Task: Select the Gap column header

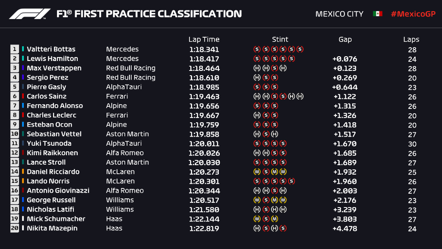Action: coord(345,39)
